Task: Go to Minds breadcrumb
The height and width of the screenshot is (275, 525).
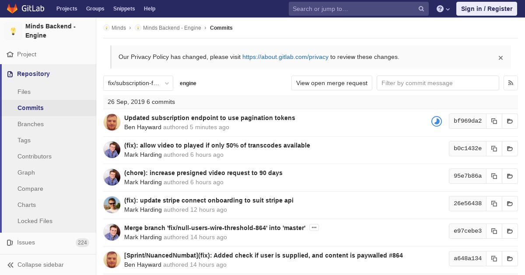Action: 119,28
